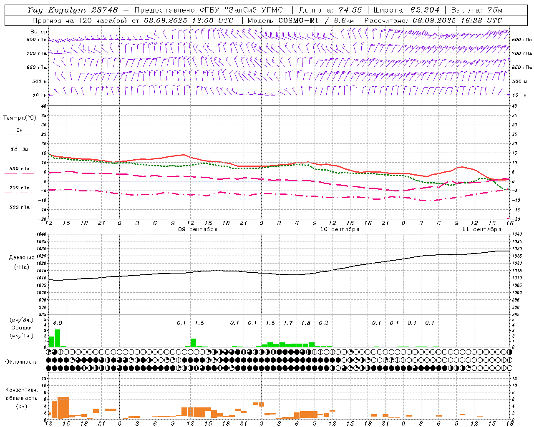Viewport: 534px width, 427px height.
Task: Click the "09 сентября" date label
Action: click(x=198, y=229)
